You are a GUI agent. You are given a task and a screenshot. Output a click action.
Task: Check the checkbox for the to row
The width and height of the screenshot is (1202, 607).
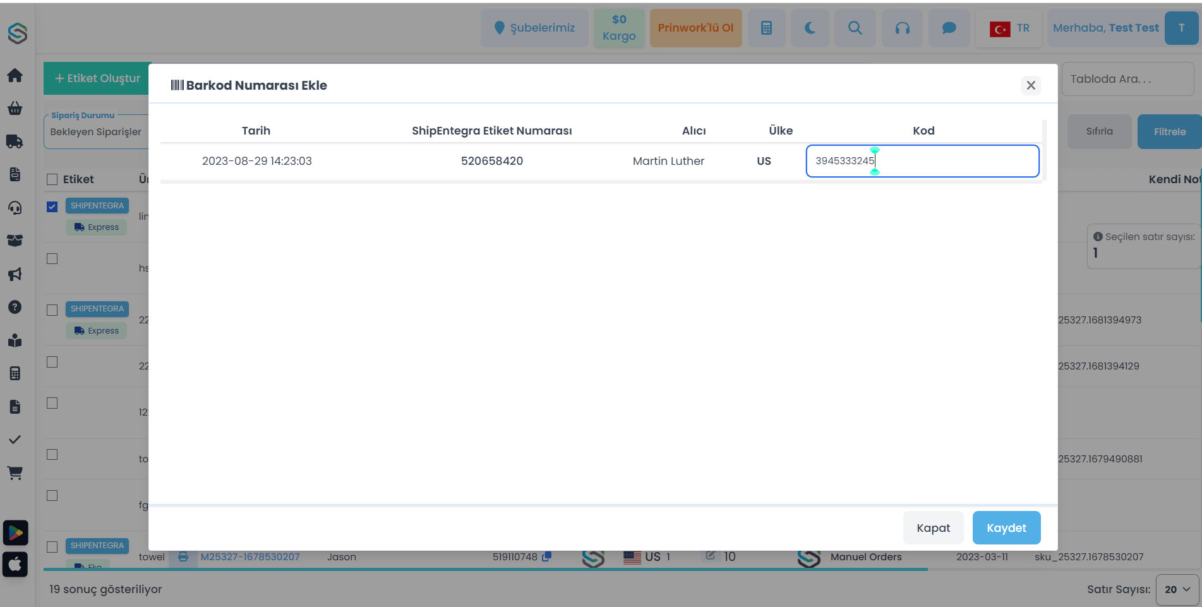tap(52, 455)
